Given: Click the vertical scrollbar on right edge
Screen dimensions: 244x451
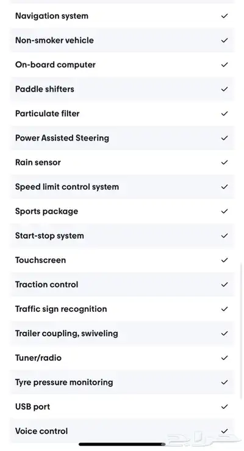Looking at the screenshot, I should [241, 331].
